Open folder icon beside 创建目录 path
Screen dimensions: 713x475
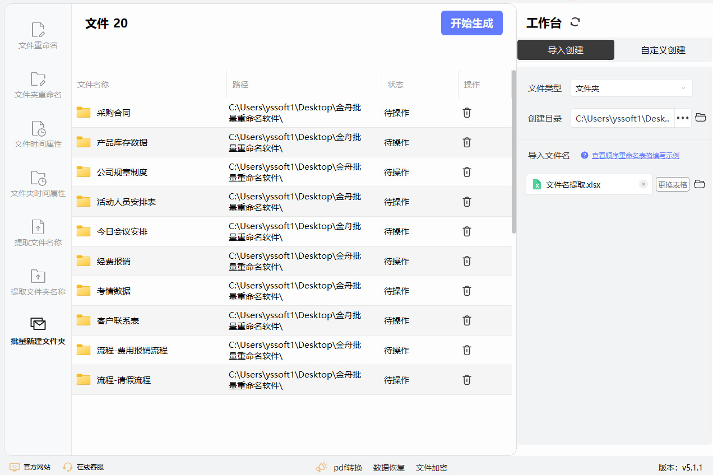(700, 118)
